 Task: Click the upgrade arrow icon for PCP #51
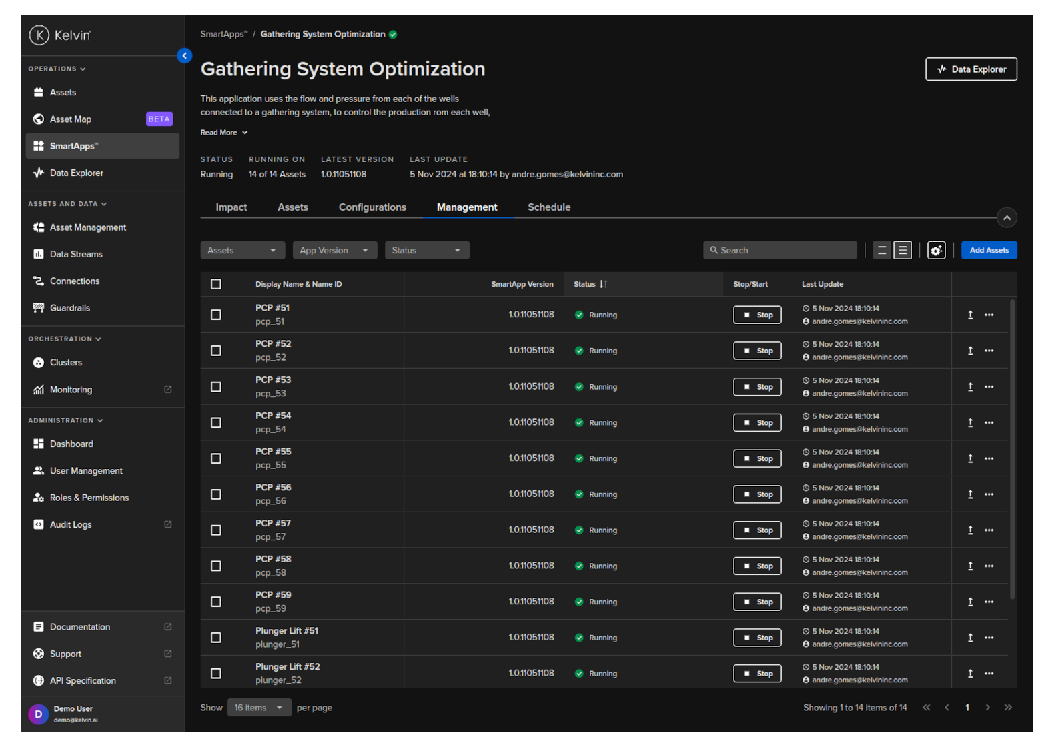(970, 315)
